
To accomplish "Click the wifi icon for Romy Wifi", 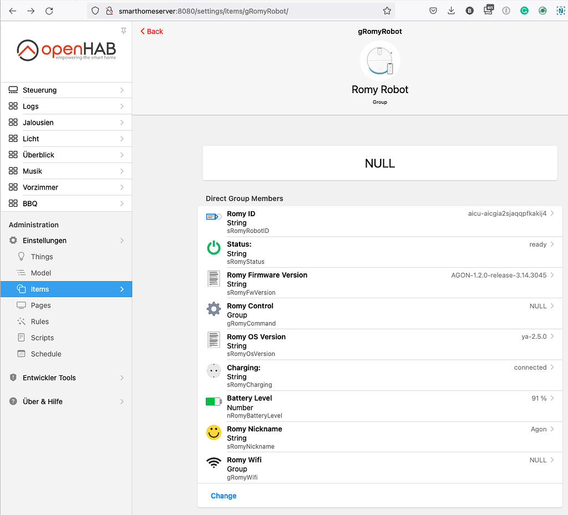I will coord(214,463).
